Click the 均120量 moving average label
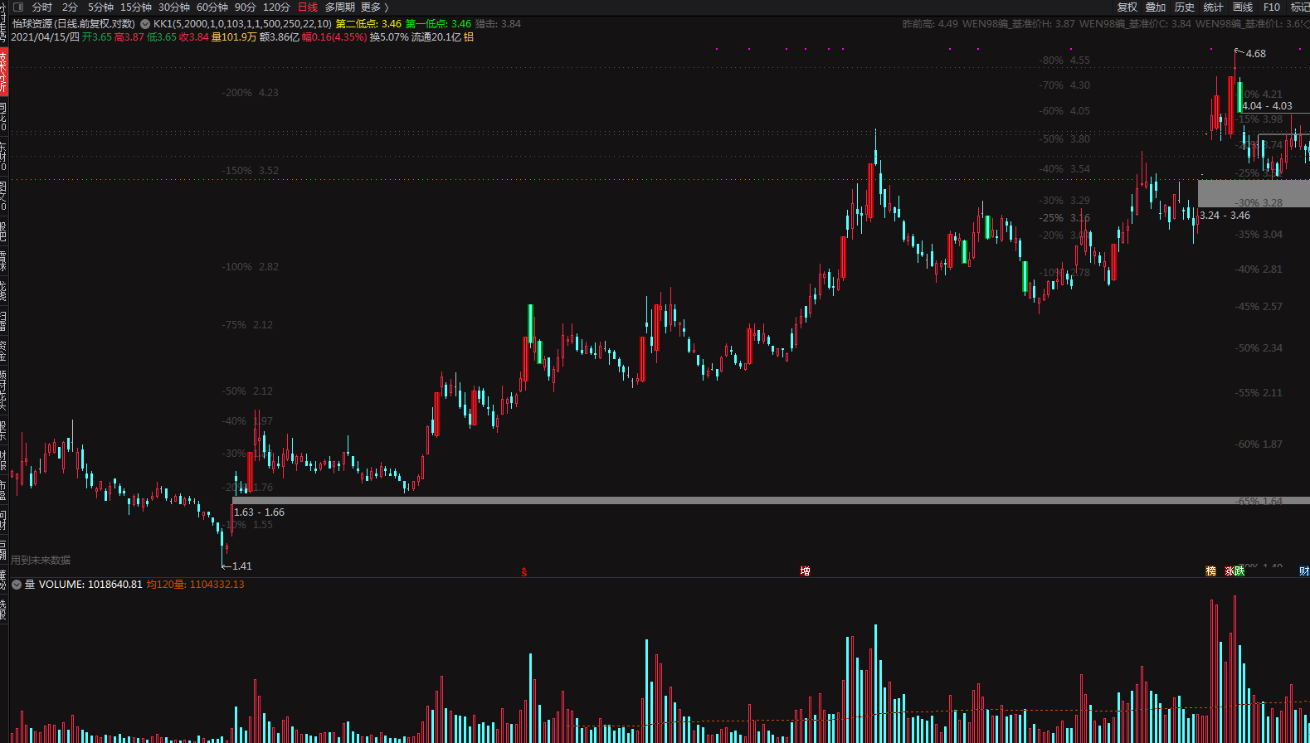The image size is (1310, 743). pos(195,585)
